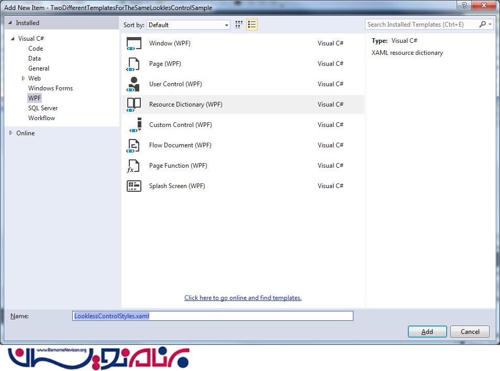Viewport: 500px width, 371px height.
Task: Select SQL Server category
Action: [43, 108]
